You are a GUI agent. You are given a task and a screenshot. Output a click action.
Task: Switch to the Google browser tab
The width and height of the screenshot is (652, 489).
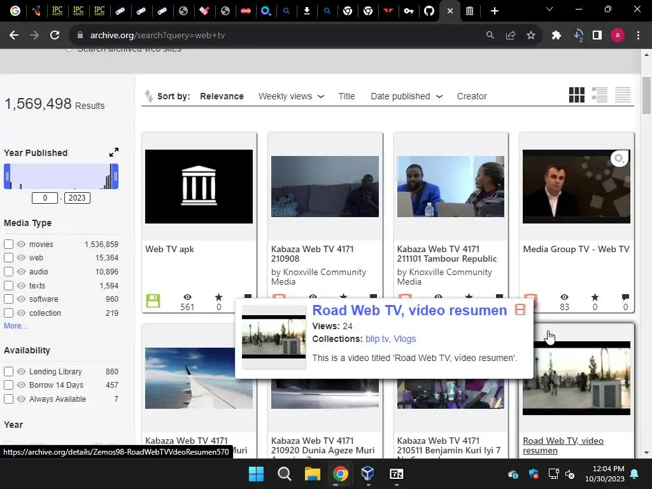[x=15, y=11]
